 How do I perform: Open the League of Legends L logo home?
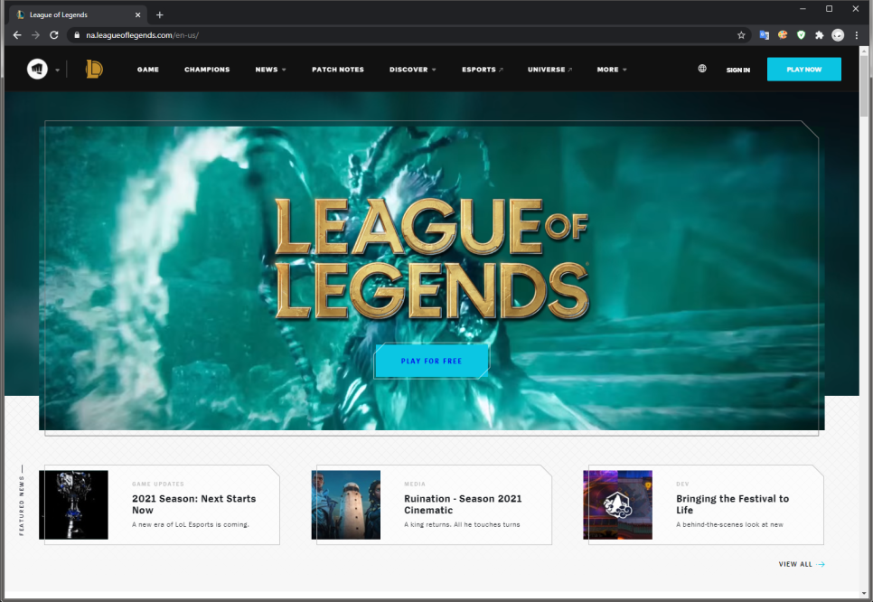(94, 69)
